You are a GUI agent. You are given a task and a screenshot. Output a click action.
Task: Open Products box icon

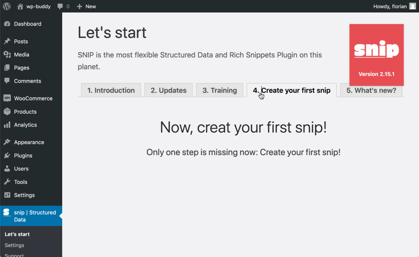(x=7, y=111)
